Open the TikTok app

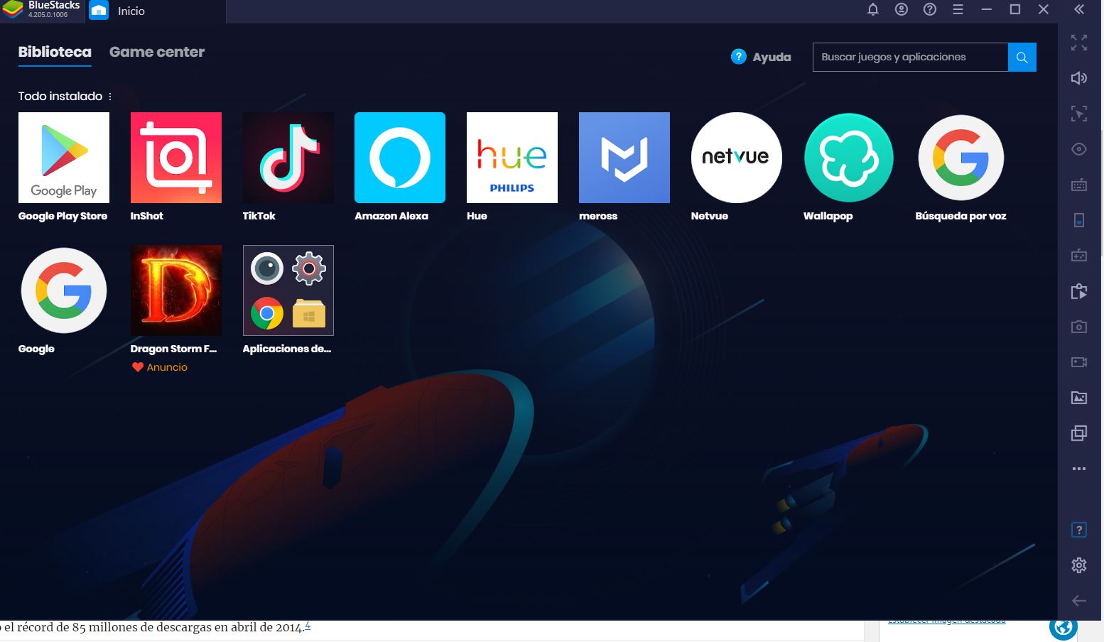[288, 158]
